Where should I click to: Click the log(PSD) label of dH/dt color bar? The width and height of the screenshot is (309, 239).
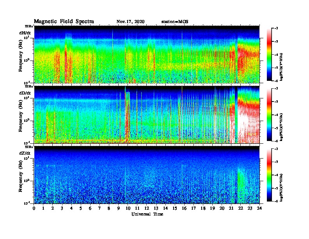click(281, 67)
